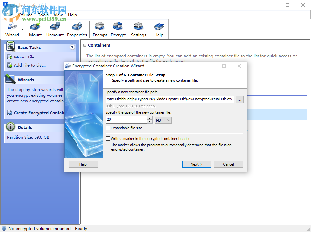Click the Next > button

[x=197, y=164]
